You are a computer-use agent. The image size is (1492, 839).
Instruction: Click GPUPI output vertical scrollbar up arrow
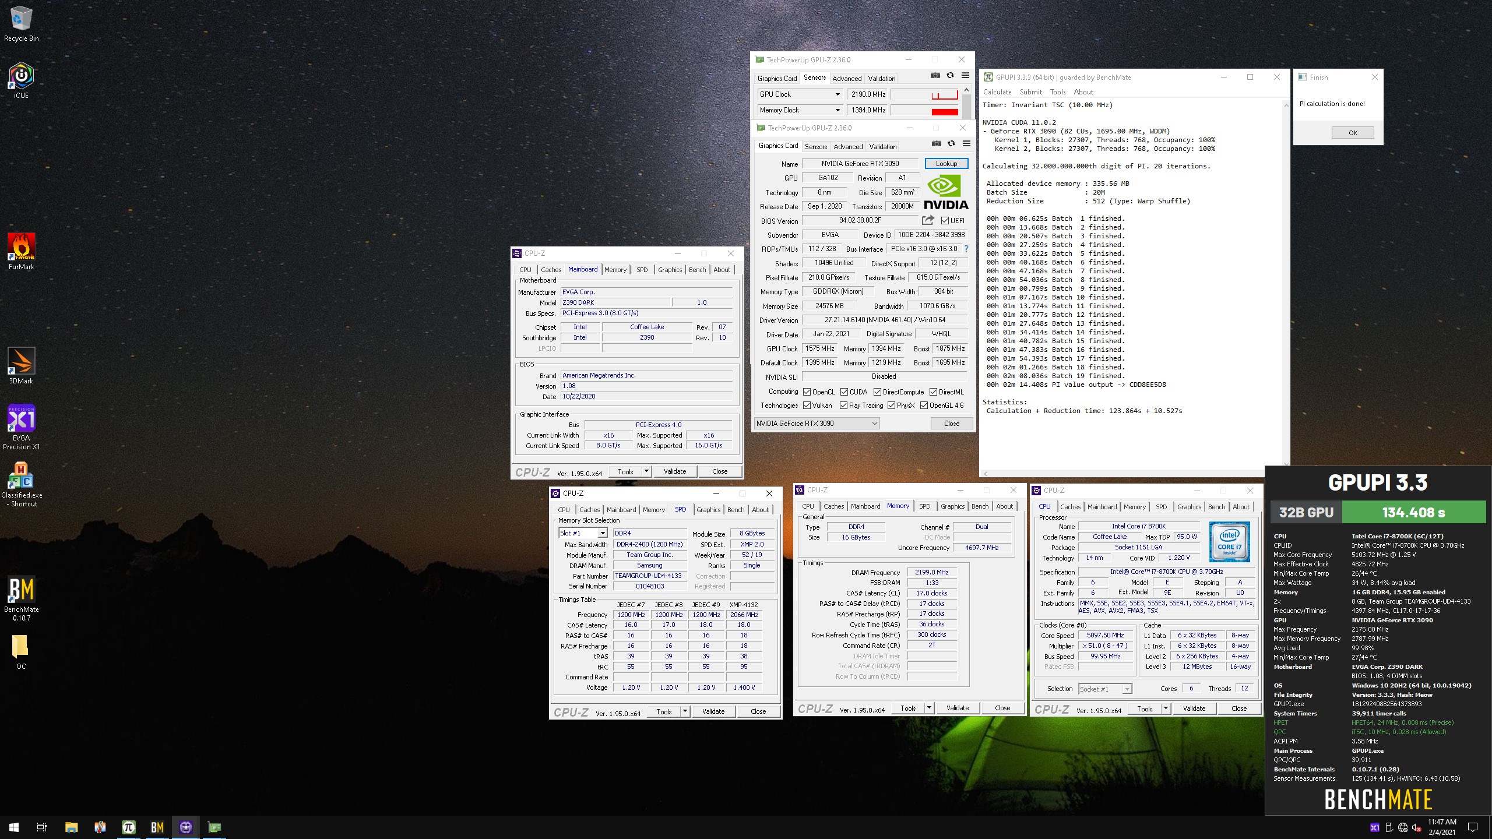click(1286, 105)
